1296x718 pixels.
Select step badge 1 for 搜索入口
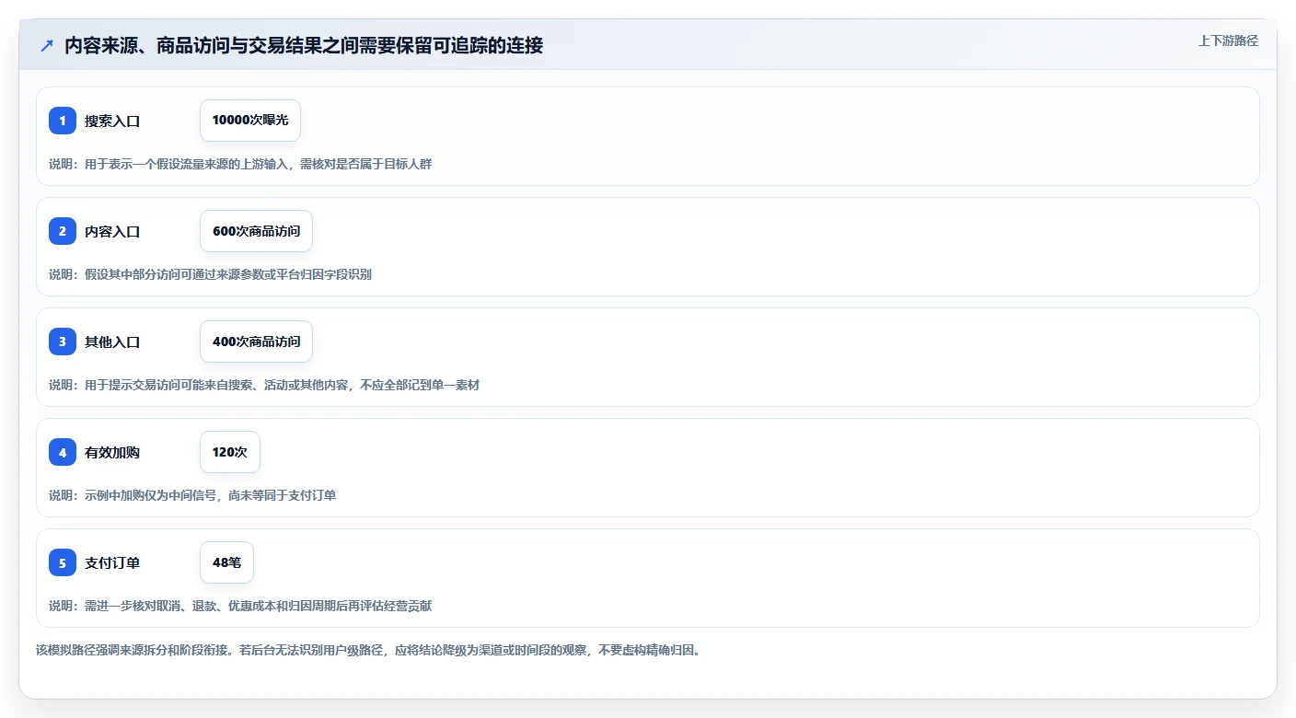[x=63, y=121]
